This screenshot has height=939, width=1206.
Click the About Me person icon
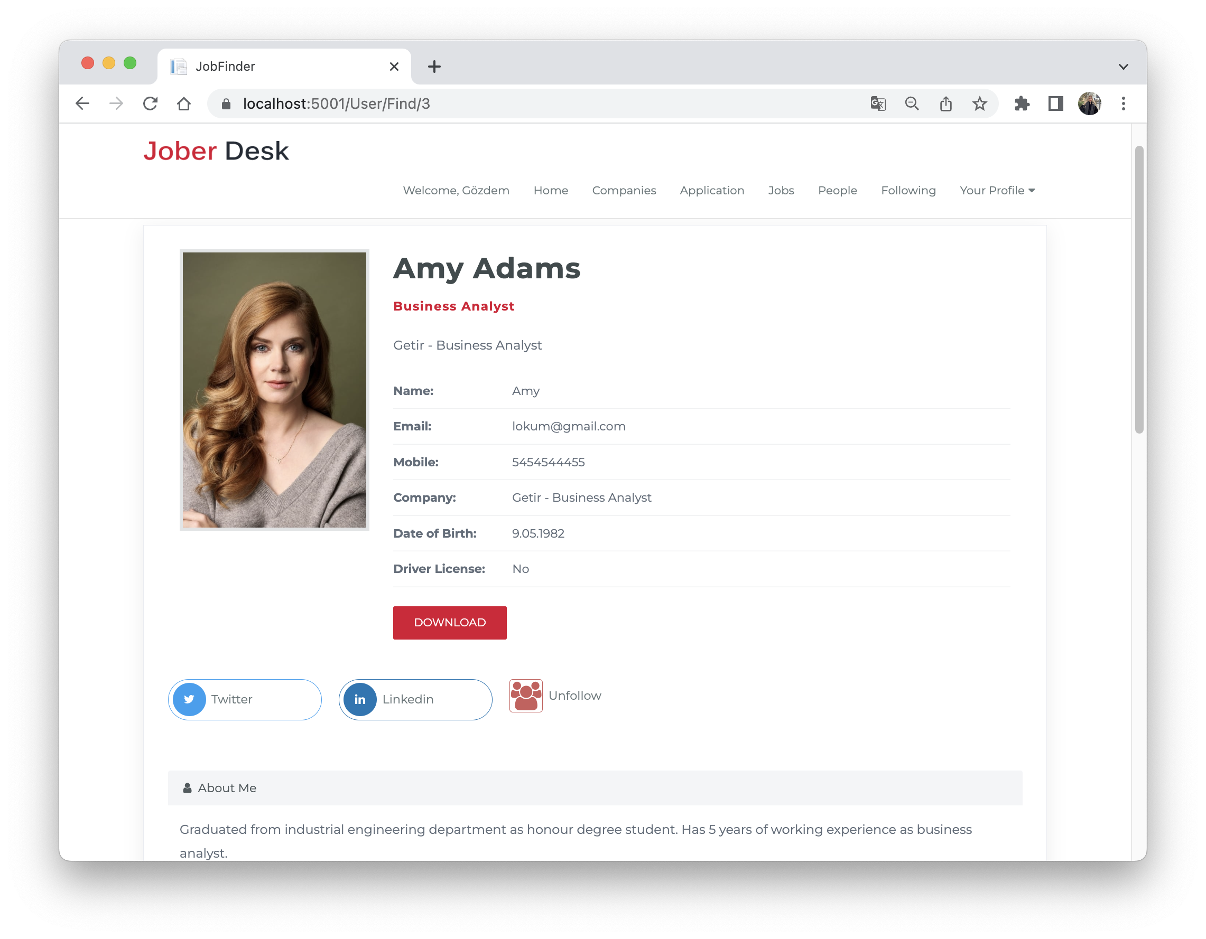tap(187, 788)
